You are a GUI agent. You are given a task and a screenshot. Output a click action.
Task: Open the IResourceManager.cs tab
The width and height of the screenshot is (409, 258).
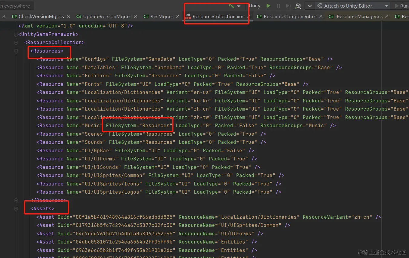click(355, 16)
